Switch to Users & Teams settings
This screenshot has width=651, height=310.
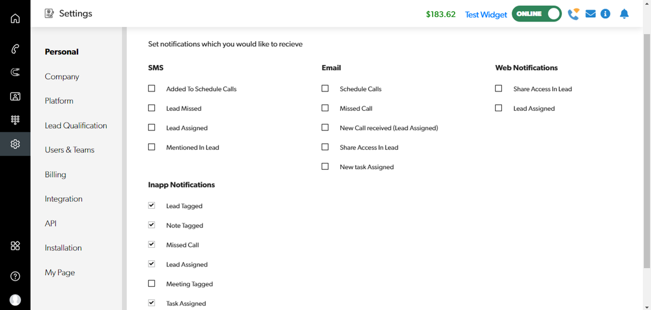click(x=70, y=150)
